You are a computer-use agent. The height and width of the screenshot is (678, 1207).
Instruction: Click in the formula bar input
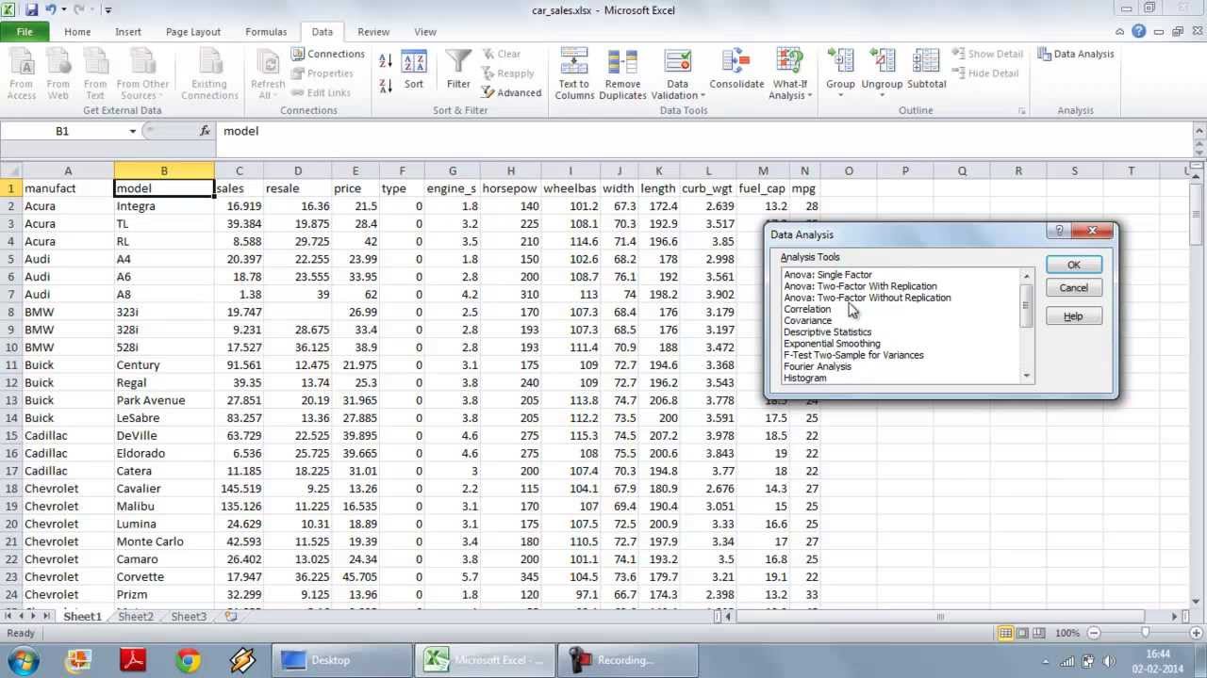(x=705, y=131)
